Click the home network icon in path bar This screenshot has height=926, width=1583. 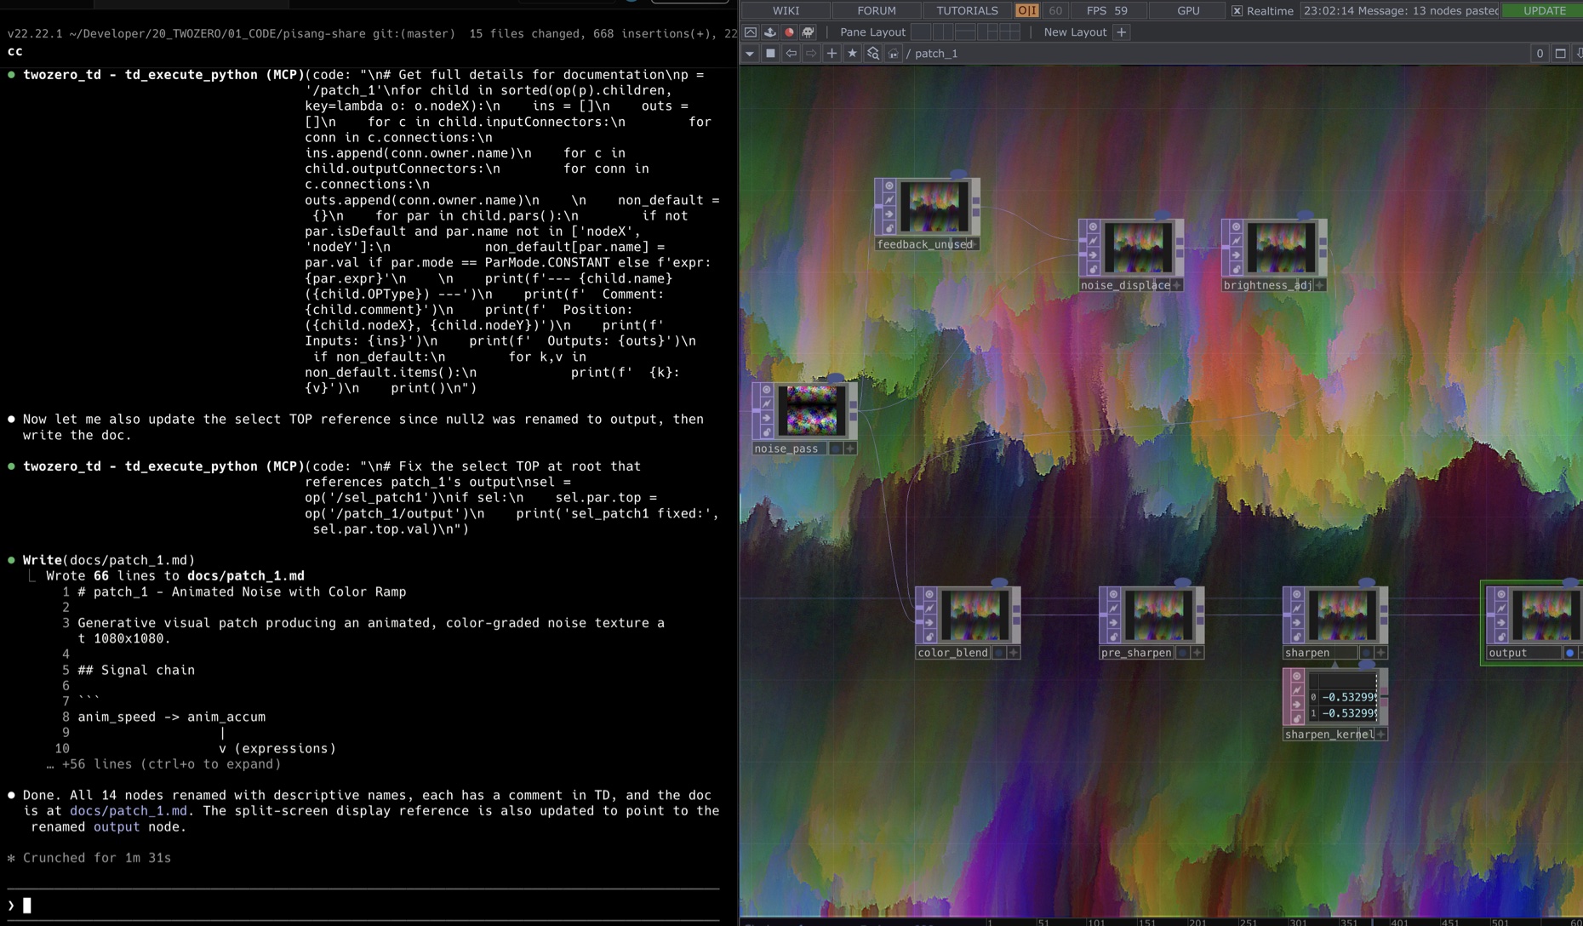click(893, 54)
